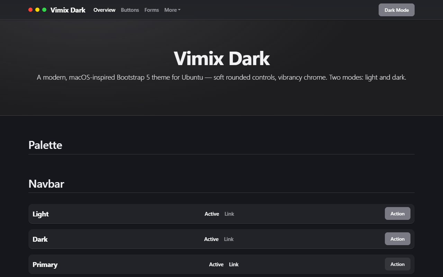Select Active in the Primary navbar
This screenshot has width=443, height=277.
[x=216, y=265]
